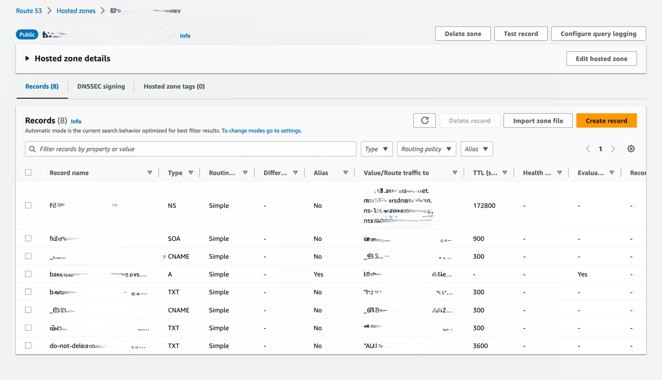Click Configure query logging button
The height and width of the screenshot is (380, 662).
tap(598, 34)
